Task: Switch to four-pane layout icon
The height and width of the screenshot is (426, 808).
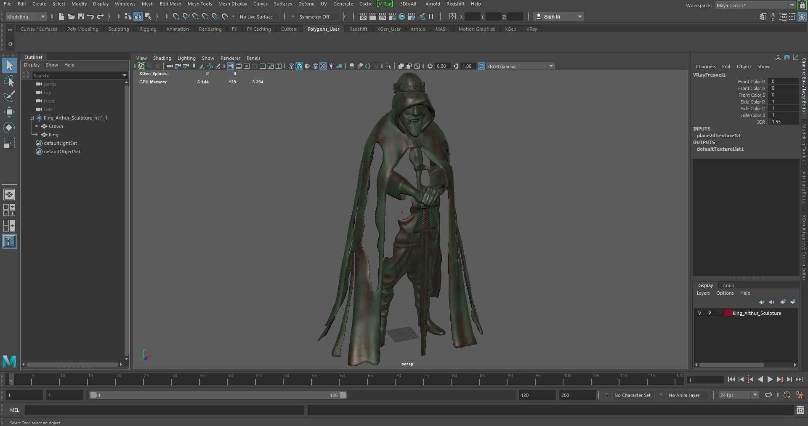Action: 9,210
